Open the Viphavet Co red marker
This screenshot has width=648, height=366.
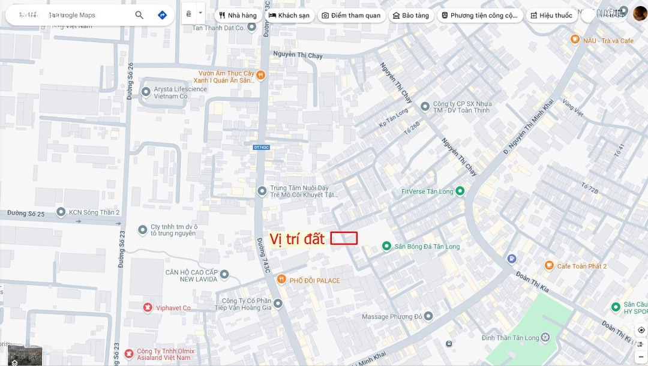point(148,307)
